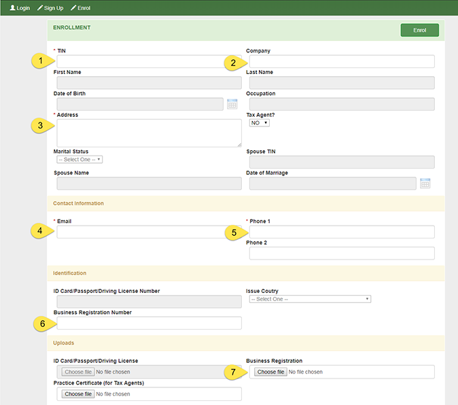Image resolution: width=458 pixels, height=405 pixels.
Task: Choose file for ID Card/Passport/Driving License
Action: pyautogui.click(x=78, y=372)
